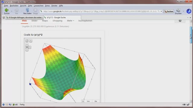193x108 pixels.
Task: Open Mail from the status bar envelope icon
Action: [7, 105]
